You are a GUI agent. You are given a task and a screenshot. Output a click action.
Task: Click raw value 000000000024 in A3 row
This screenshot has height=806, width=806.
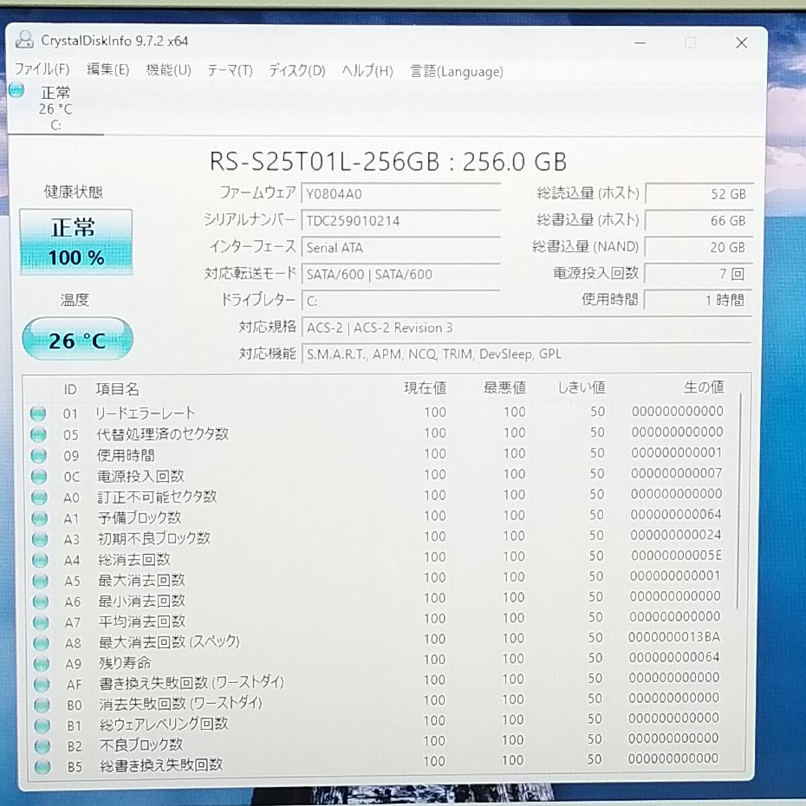click(x=676, y=535)
